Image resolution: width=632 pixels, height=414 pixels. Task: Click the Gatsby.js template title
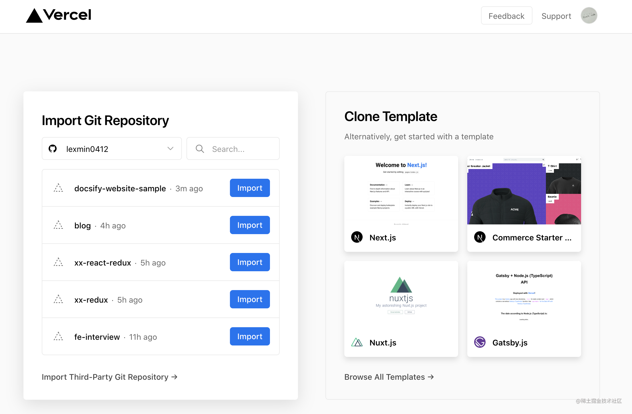[510, 343]
